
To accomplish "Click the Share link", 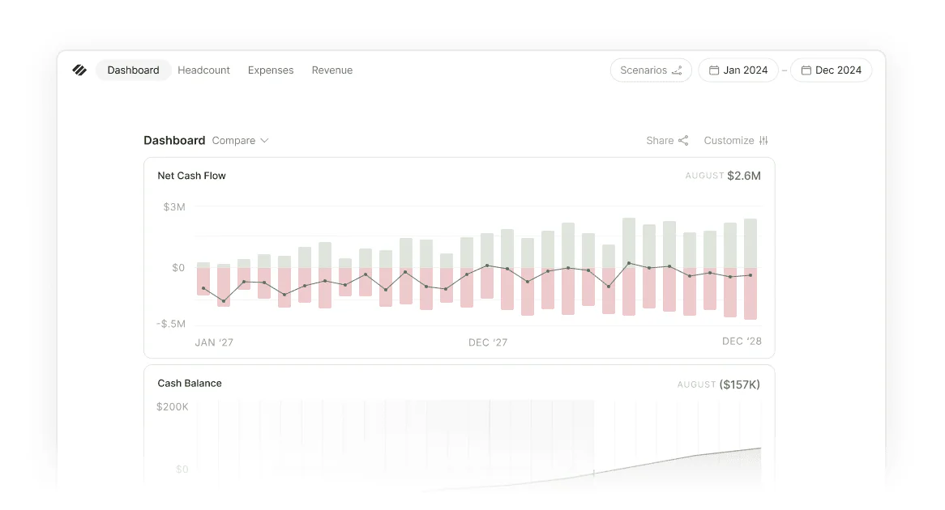I will point(667,140).
